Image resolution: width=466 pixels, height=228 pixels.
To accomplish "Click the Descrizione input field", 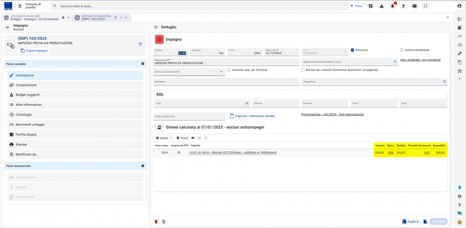I will tap(227, 62).
